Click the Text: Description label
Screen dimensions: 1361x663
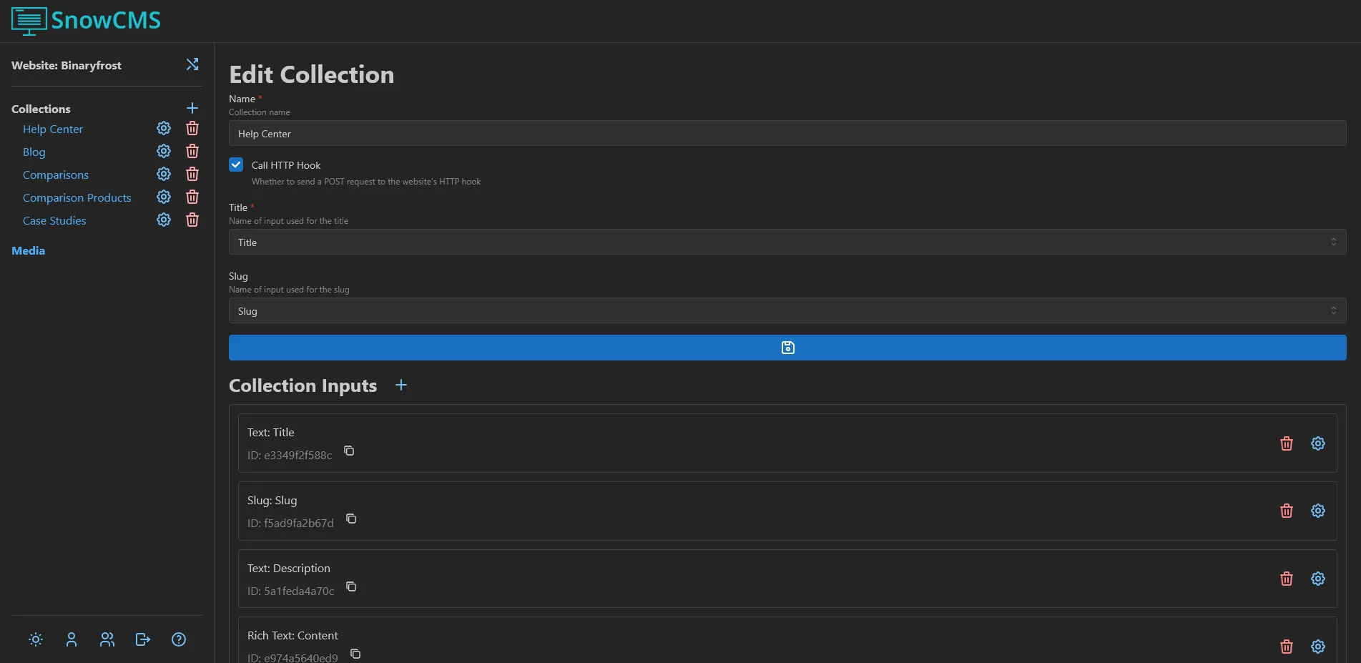[289, 568]
